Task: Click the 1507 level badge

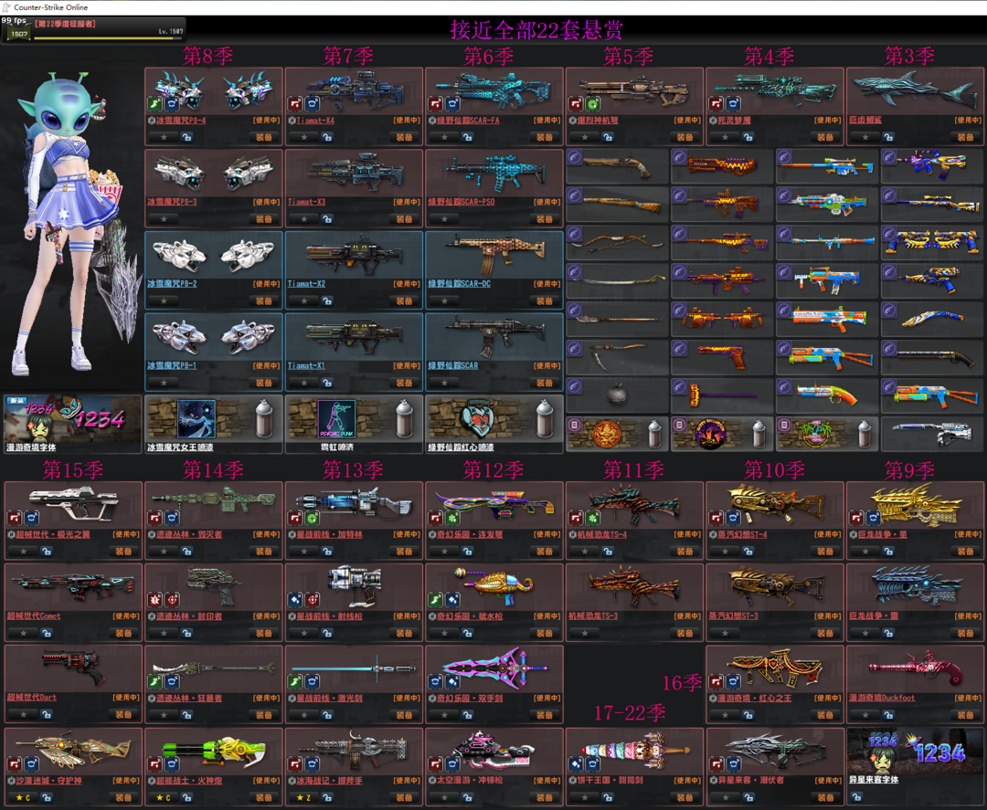Action: pyautogui.click(x=18, y=33)
